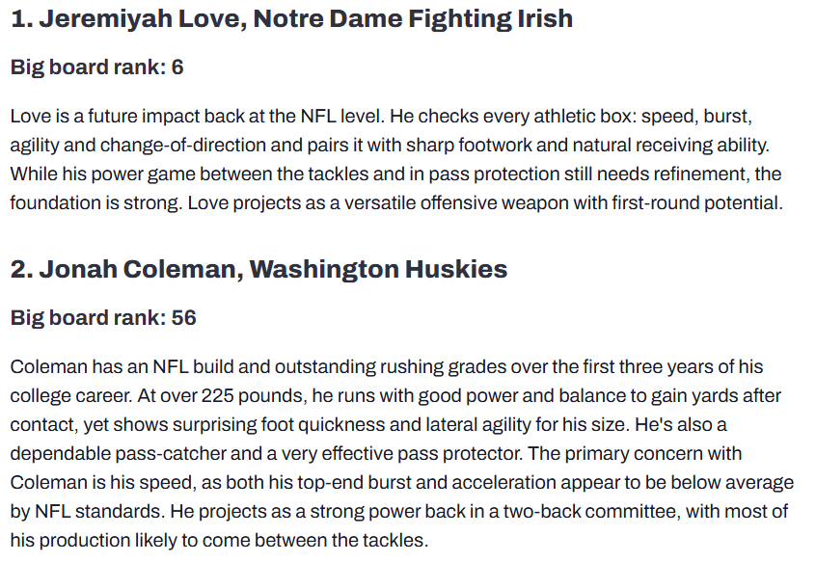Screen dimensions: 816x562
Task: Click the Jeremiyah Love heading
Action: point(291,18)
